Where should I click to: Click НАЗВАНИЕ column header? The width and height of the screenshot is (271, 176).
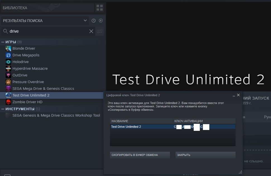(141, 121)
